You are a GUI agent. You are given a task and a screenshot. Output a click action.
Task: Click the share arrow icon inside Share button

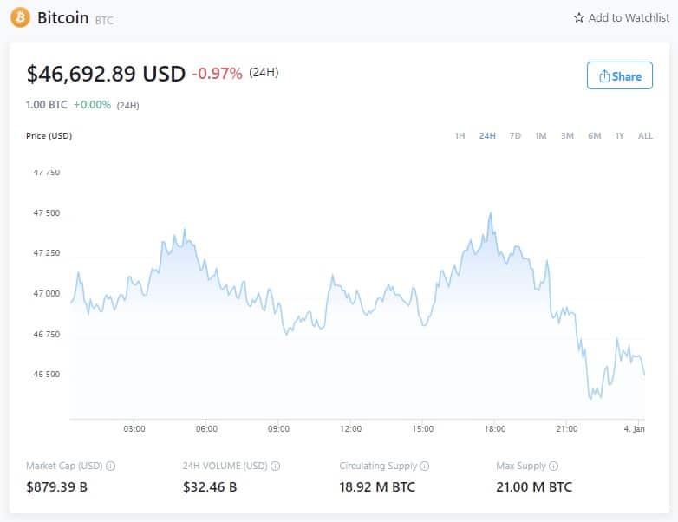pyautogui.click(x=604, y=76)
